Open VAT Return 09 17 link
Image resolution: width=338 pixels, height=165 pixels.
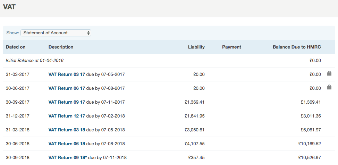pos(67,102)
